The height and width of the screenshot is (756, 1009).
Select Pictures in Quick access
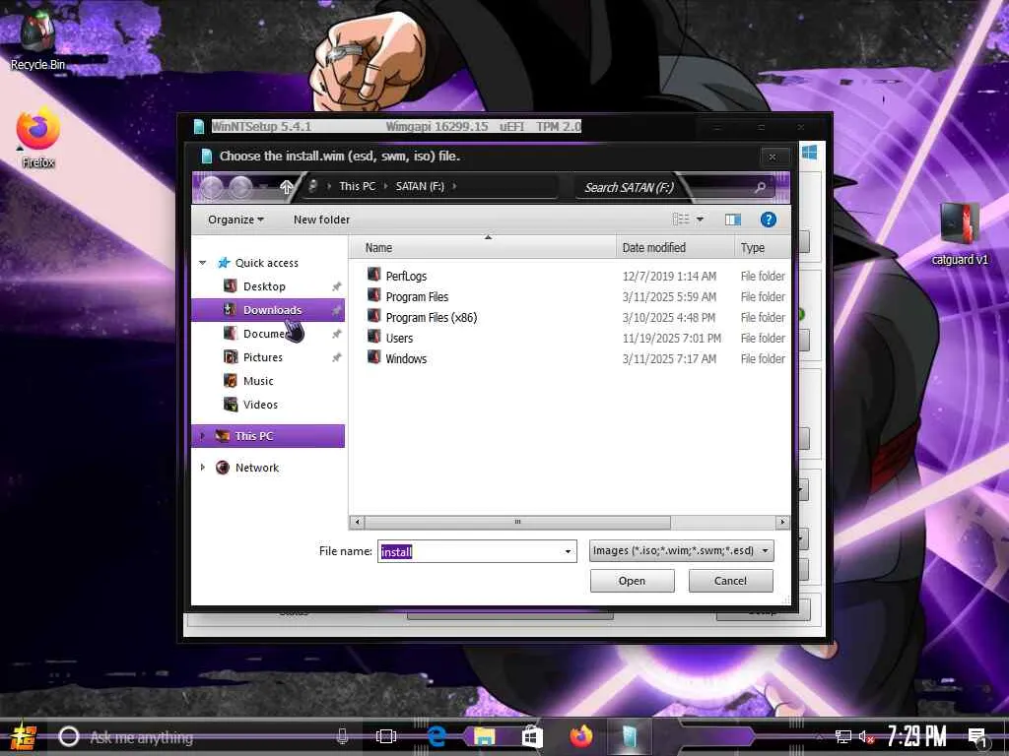(x=262, y=357)
